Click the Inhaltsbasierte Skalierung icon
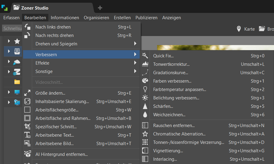This screenshot has width=274, height=164. click(27, 101)
